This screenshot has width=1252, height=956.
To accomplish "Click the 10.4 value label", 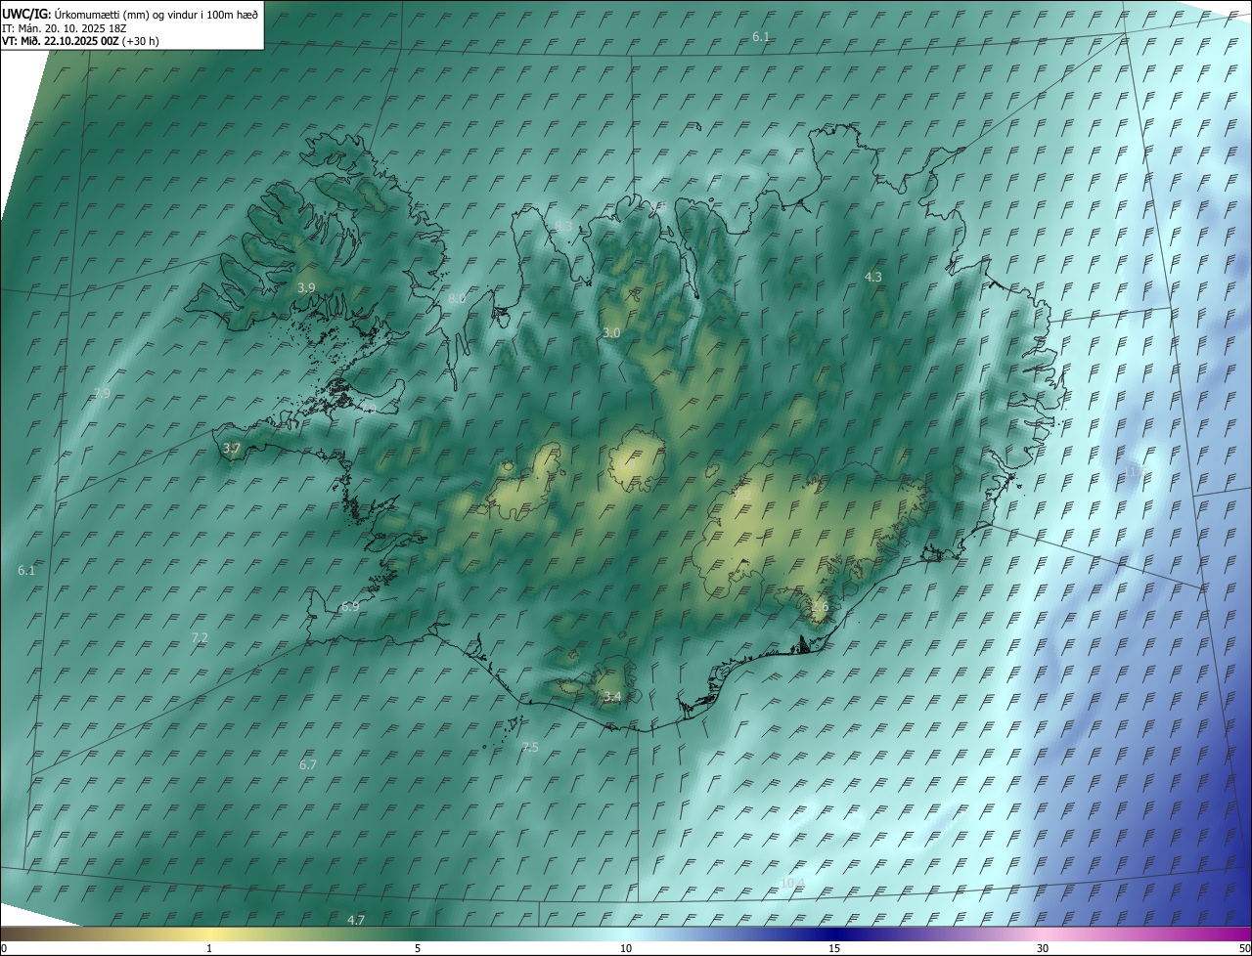I will pos(793,884).
